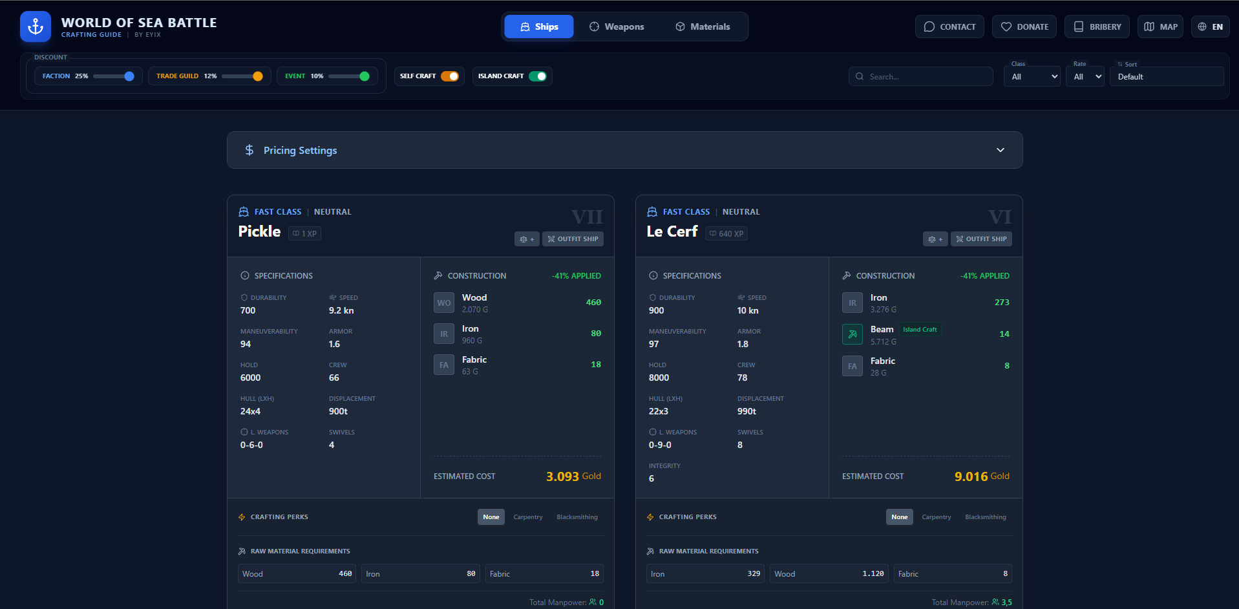
Task: Click Pickle's Construction wrench icon
Action: (x=438, y=275)
